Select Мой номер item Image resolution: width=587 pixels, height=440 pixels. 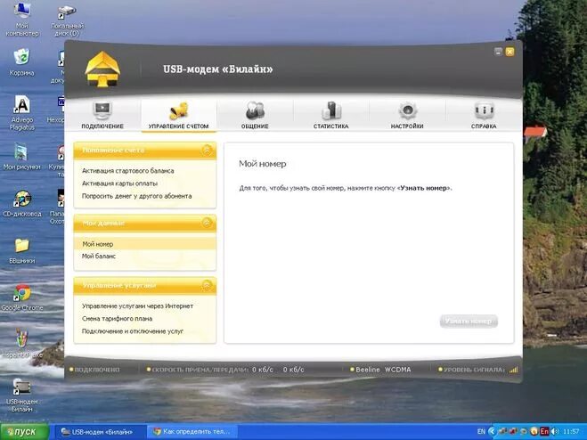(145, 244)
